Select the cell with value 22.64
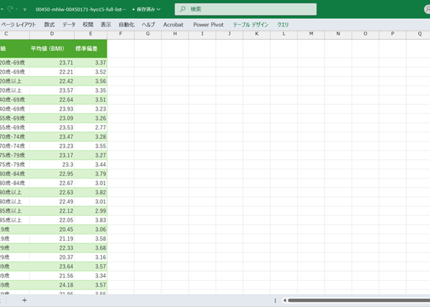Image resolution: width=430 pixels, height=307 pixels. tap(52, 100)
